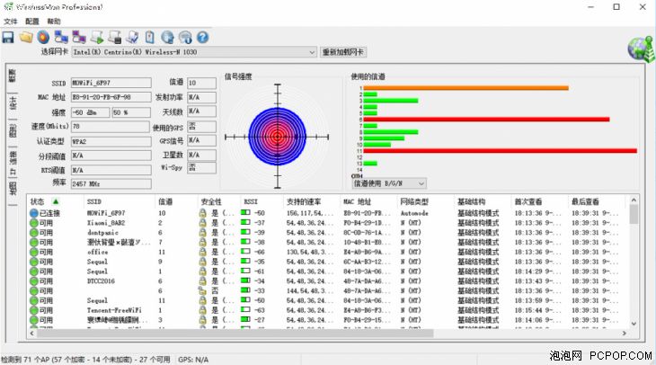The width and height of the screenshot is (656, 365).
Task: Click the list's horizontal scrollbar thumb
Action: (235, 334)
